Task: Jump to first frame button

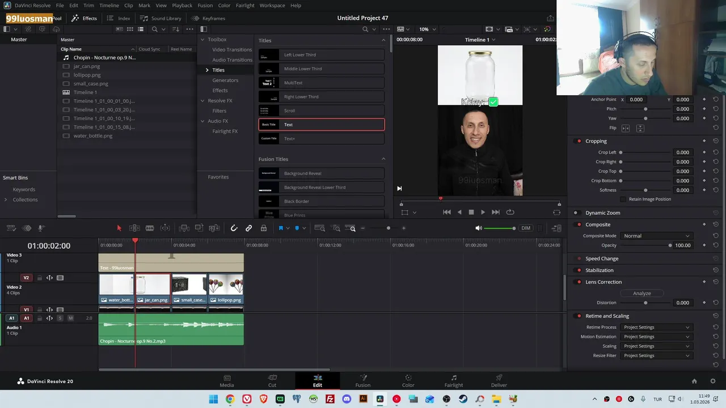Action: pyautogui.click(x=447, y=212)
